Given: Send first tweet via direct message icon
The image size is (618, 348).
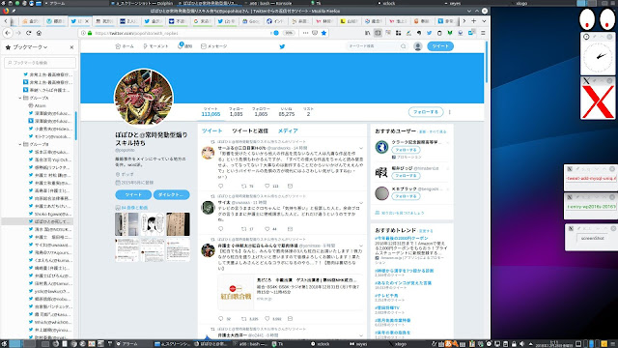Looking at the screenshot, I should [290, 186].
